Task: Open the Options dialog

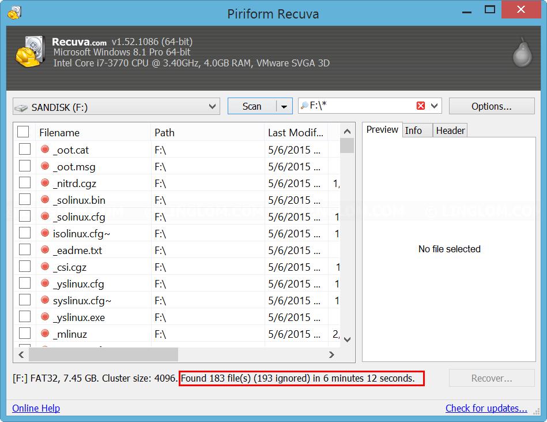Action: pyautogui.click(x=492, y=106)
